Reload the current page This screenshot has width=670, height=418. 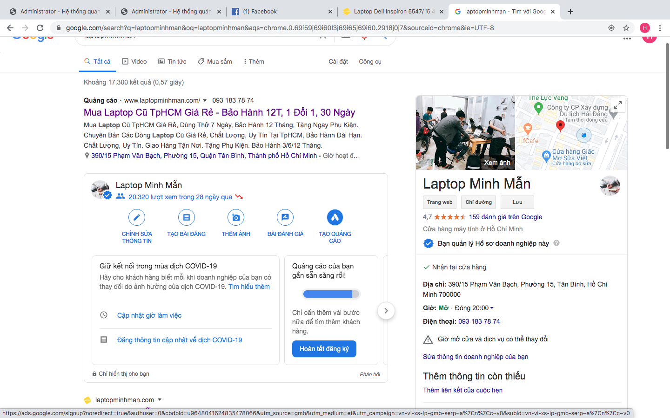tap(40, 28)
